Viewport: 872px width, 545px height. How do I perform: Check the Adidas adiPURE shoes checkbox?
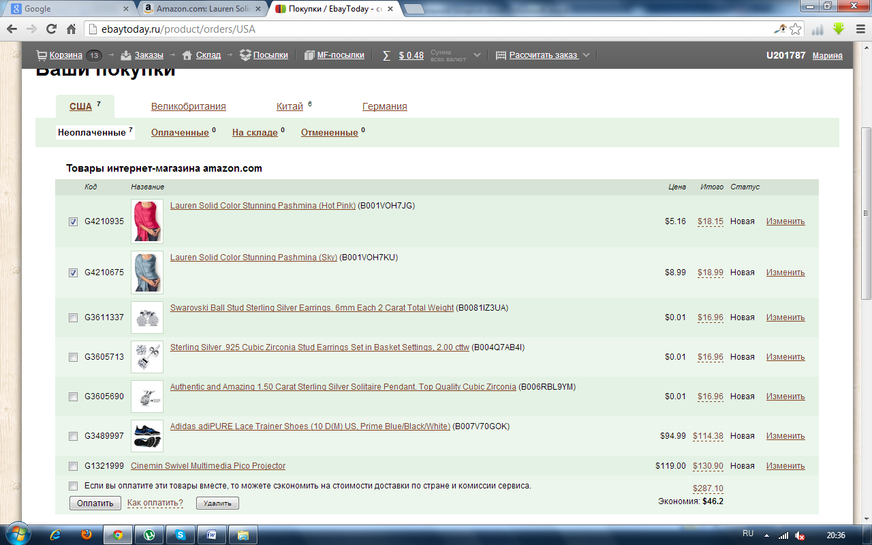(x=73, y=436)
